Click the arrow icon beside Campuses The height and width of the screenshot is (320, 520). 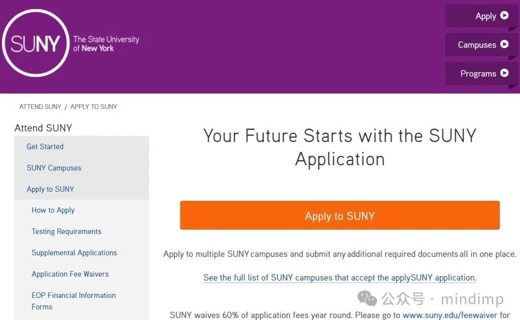pyautogui.click(x=504, y=44)
